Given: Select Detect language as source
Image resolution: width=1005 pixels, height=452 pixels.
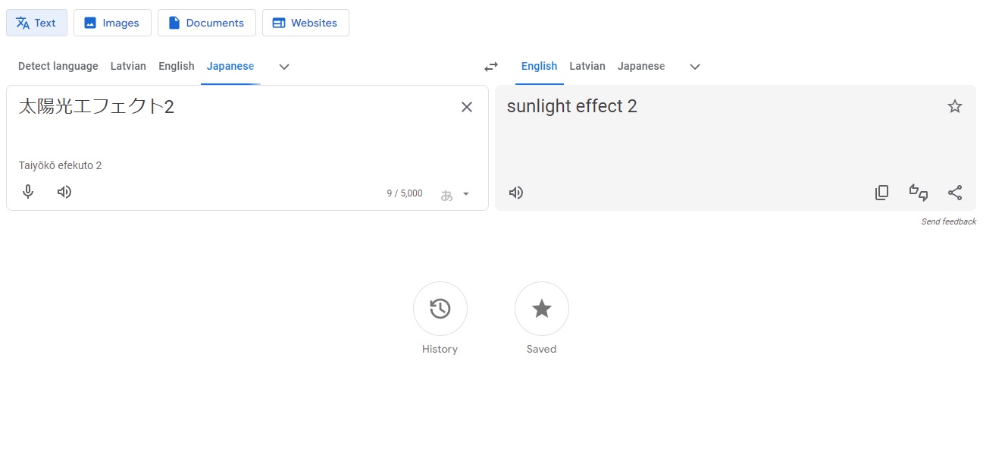Looking at the screenshot, I should point(58,66).
